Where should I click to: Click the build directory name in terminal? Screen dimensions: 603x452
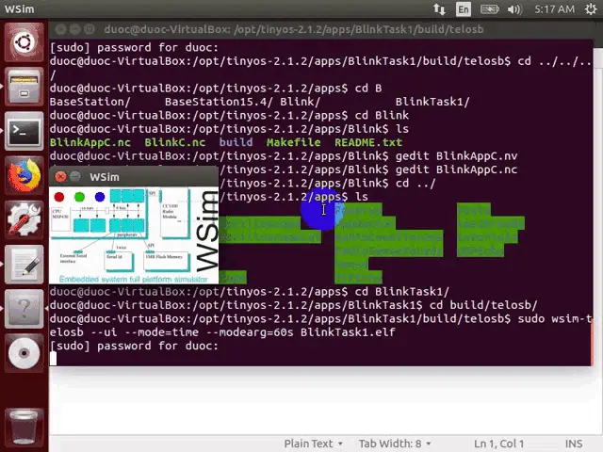coord(236,142)
